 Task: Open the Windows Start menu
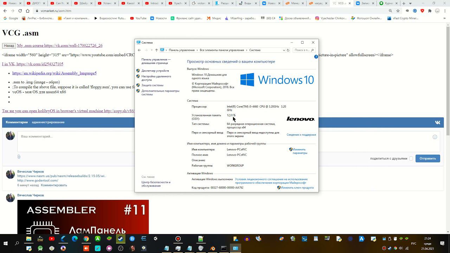pos(6,243)
